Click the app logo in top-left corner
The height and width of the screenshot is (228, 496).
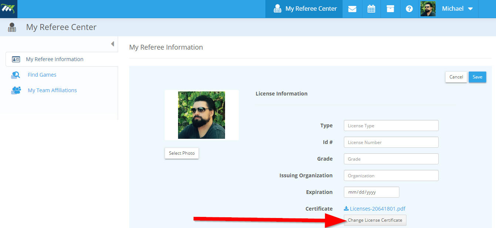tap(9, 9)
